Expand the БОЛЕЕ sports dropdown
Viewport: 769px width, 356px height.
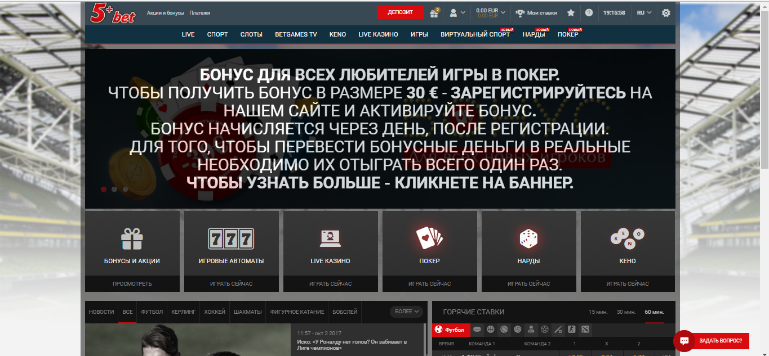point(407,312)
